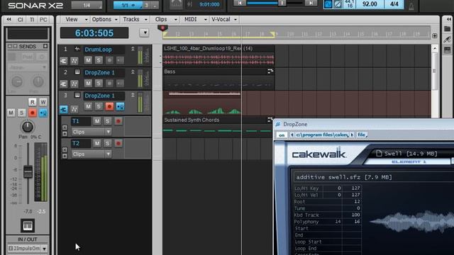Solo track 1 DrumLoop
The width and height of the screenshot is (454, 255).
99,60
